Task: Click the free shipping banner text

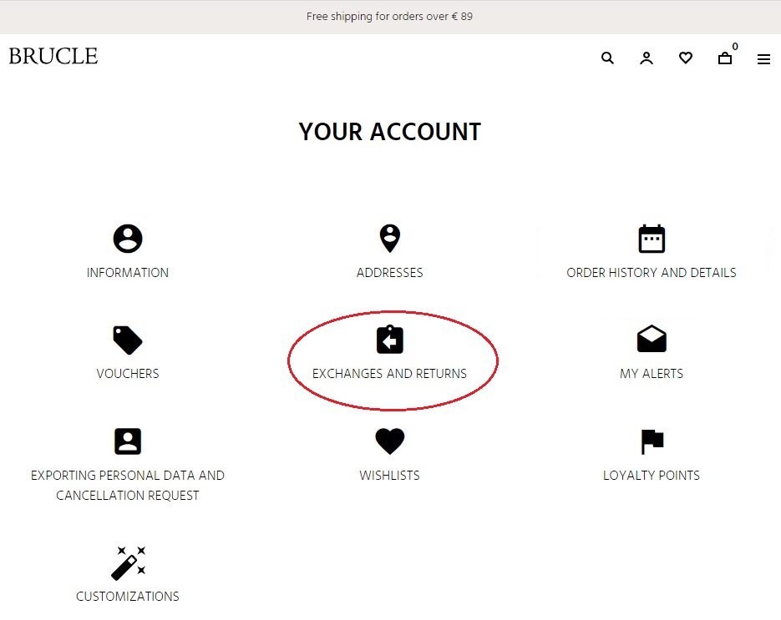Action: pyautogui.click(x=389, y=17)
